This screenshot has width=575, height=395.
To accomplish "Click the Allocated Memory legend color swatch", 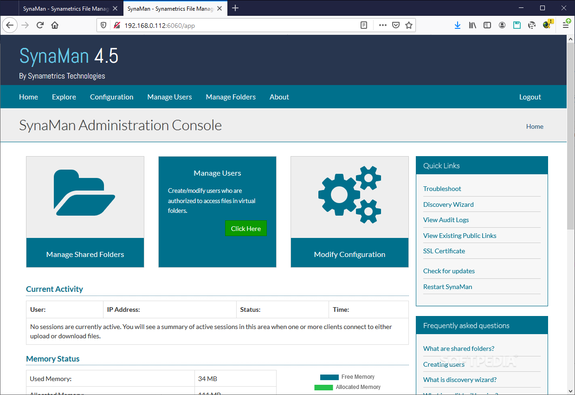I will point(323,387).
